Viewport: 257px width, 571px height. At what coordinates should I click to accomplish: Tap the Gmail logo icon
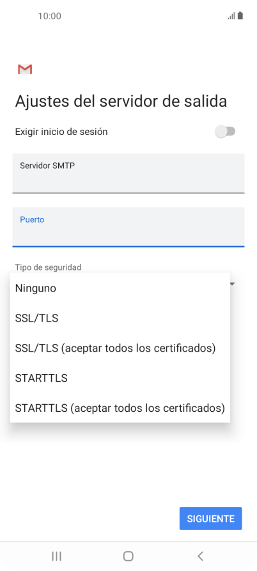tap(25, 69)
